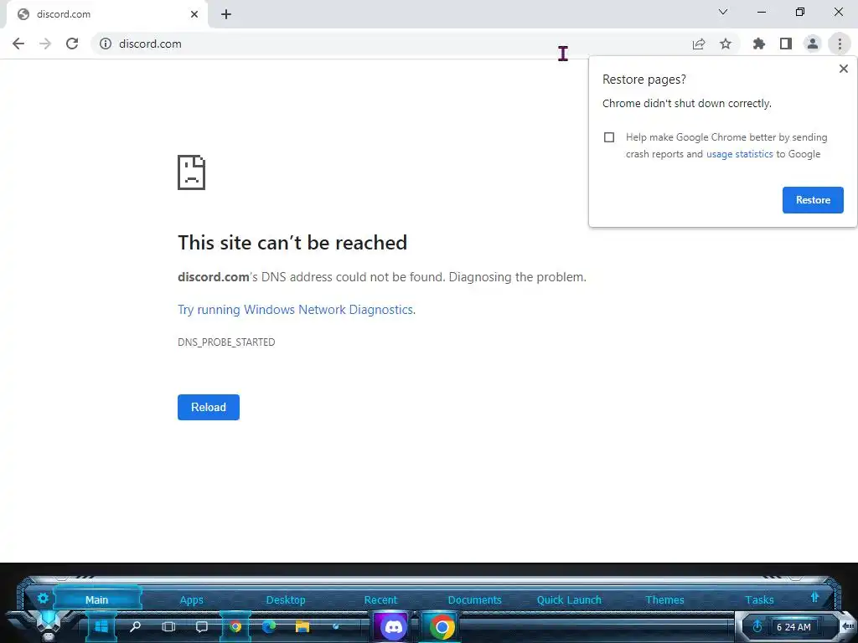Image resolution: width=858 pixels, height=643 pixels.
Task: Open the Recent dock tab
Action: click(x=381, y=599)
